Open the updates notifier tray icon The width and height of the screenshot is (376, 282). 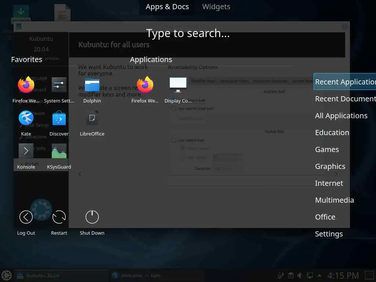(x=281, y=275)
